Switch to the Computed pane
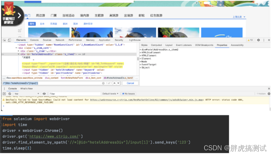The image size is (272, 155). [156, 45]
